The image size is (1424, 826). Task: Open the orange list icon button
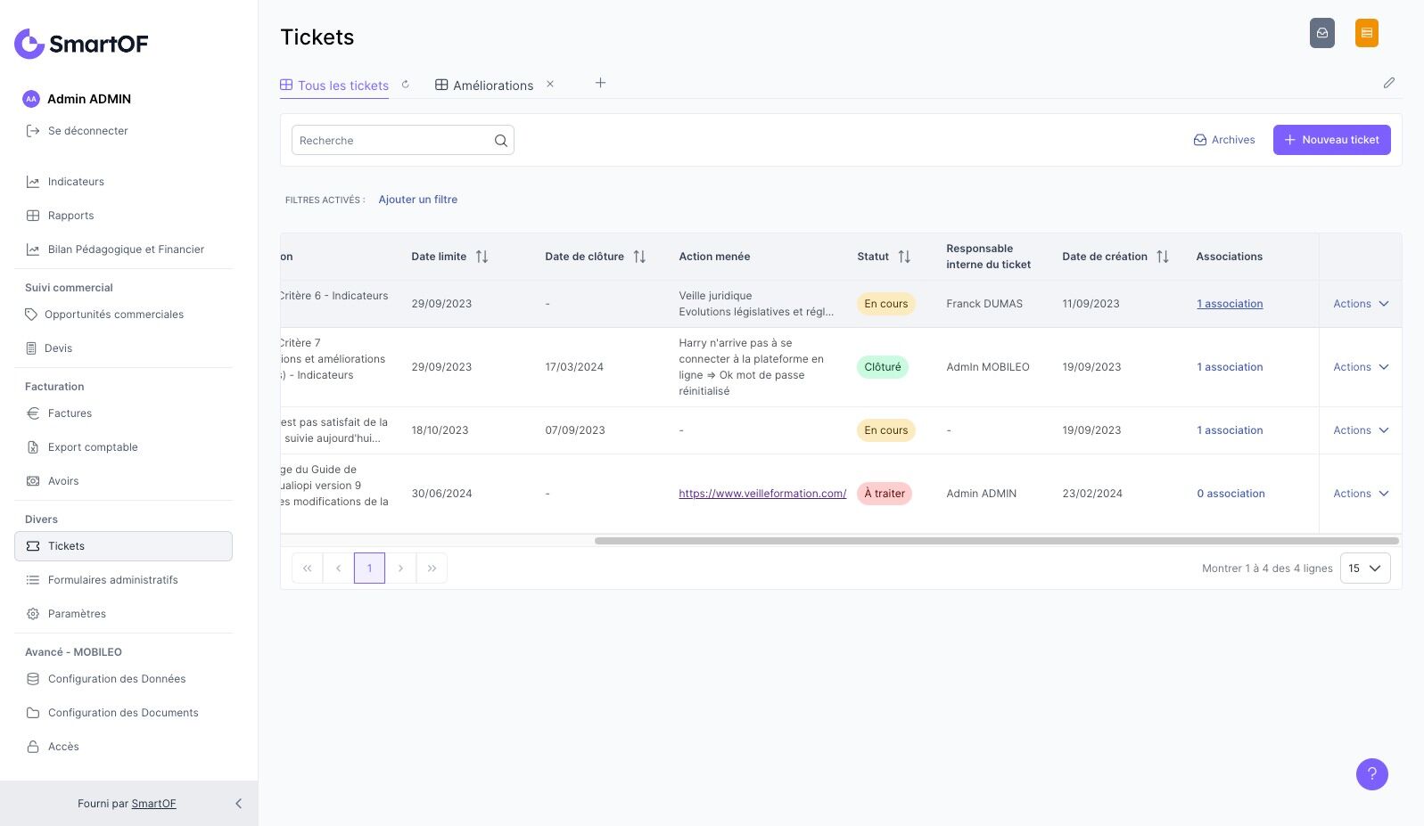coord(1367,33)
